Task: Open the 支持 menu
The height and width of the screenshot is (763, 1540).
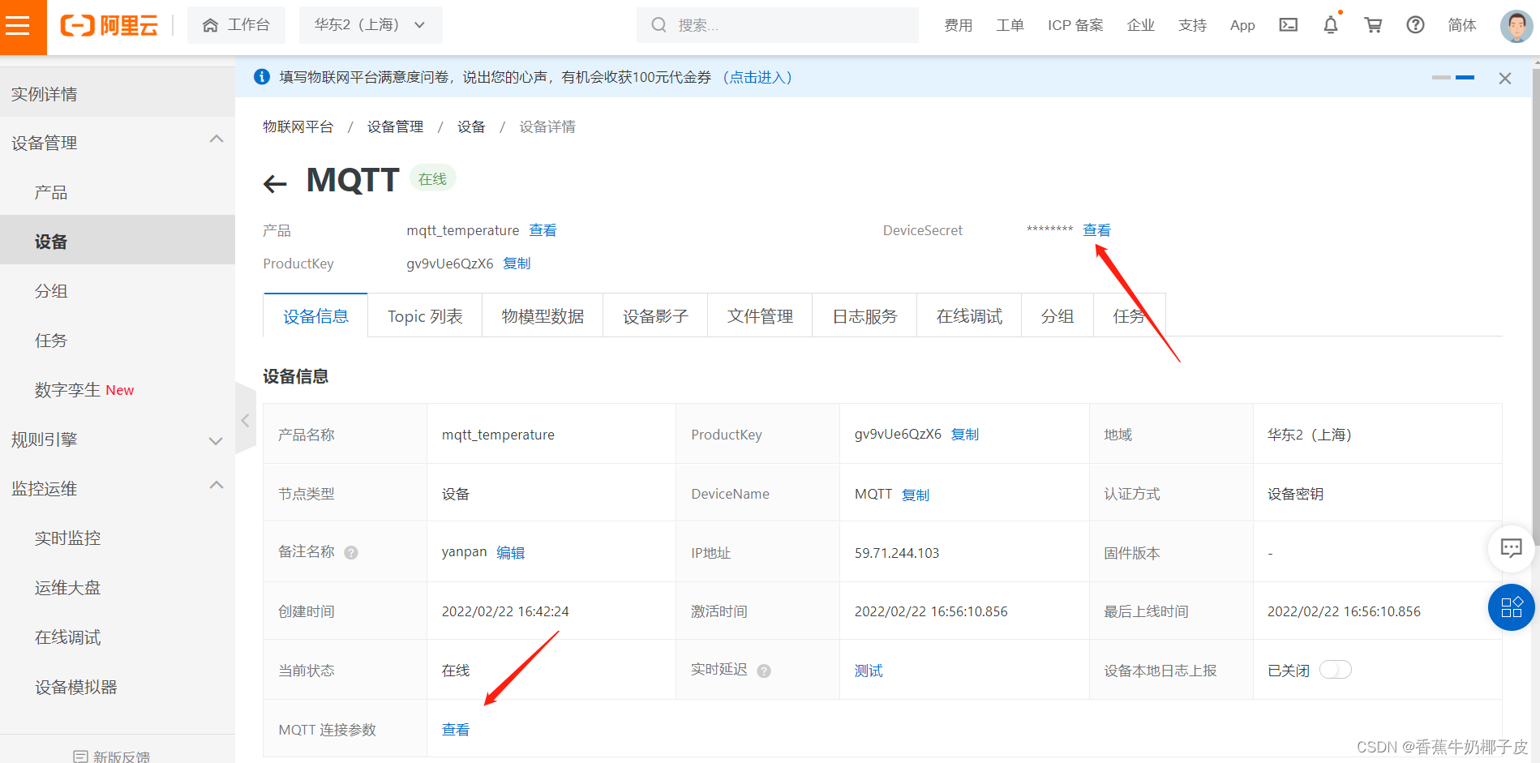Action: tap(1192, 25)
